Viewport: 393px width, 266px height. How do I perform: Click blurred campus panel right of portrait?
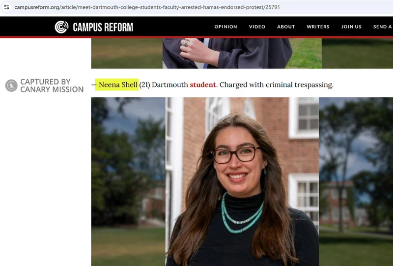point(356,182)
